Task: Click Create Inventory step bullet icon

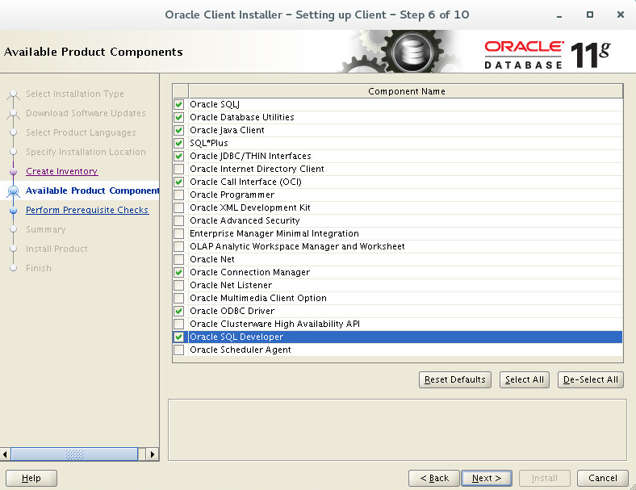Action: [14, 172]
